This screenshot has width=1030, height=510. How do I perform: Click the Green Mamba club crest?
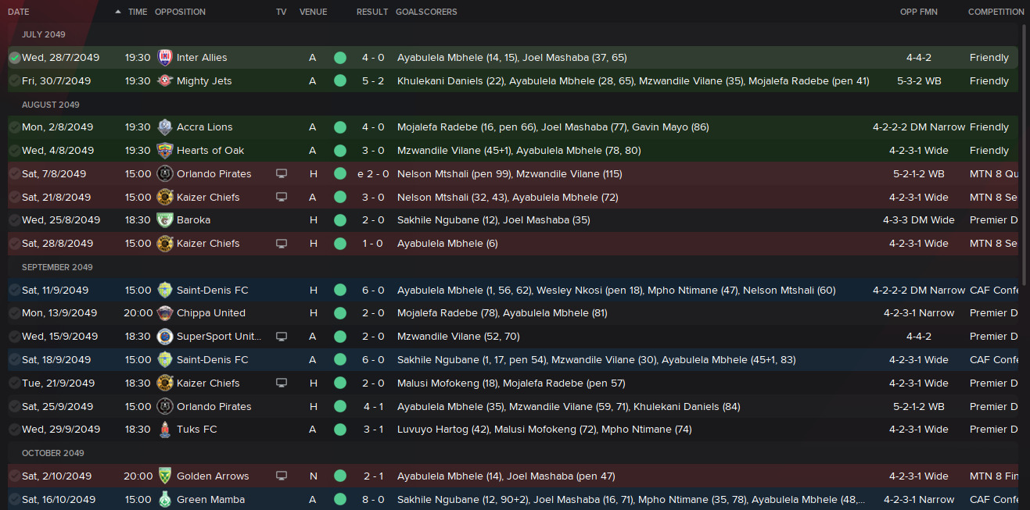pos(164,499)
